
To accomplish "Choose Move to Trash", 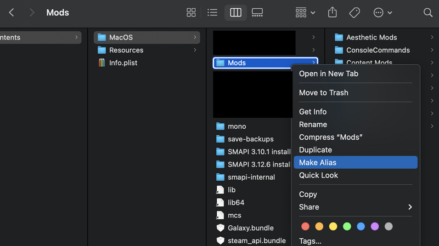I will (356, 93).
